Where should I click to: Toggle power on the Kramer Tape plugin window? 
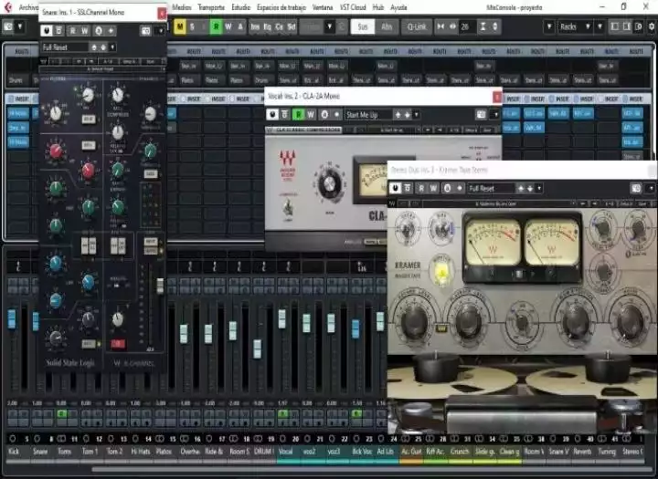(395, 188)
